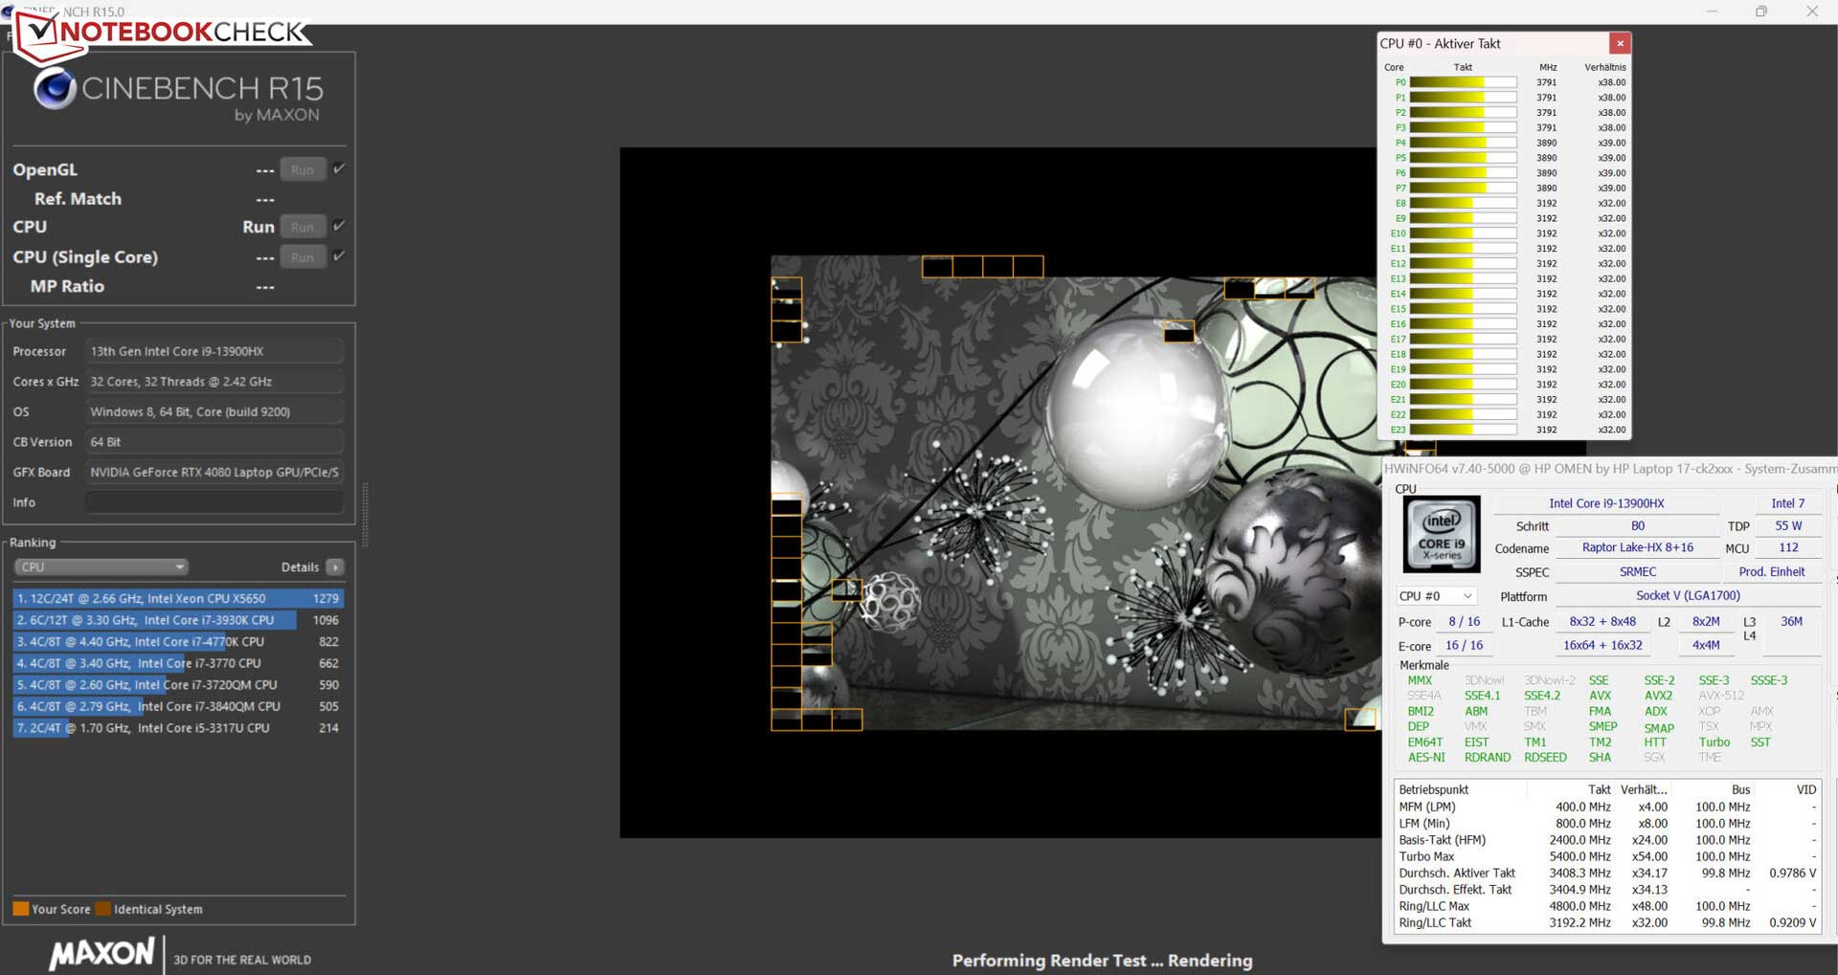Click into the Info text field
1838x975 pixels.
point(214,502)
